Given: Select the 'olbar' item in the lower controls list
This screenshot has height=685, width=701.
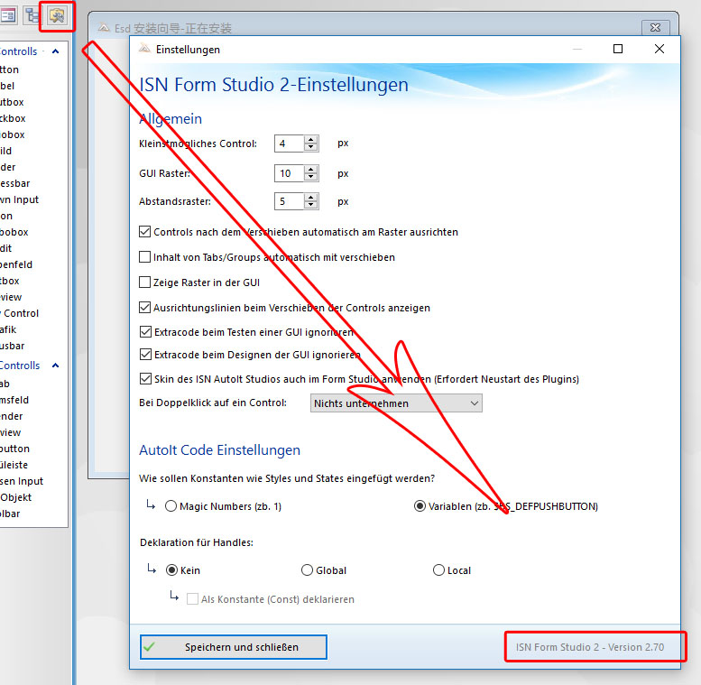Looking at the screenshot, I should click(10, 514).
